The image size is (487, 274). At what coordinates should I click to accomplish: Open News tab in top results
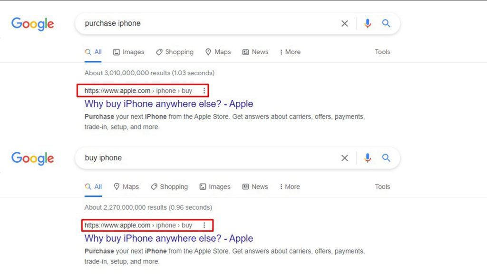point(255,52)
